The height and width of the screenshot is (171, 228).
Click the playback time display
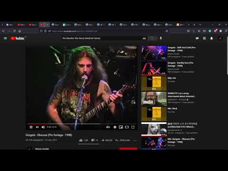pos(52,127)
